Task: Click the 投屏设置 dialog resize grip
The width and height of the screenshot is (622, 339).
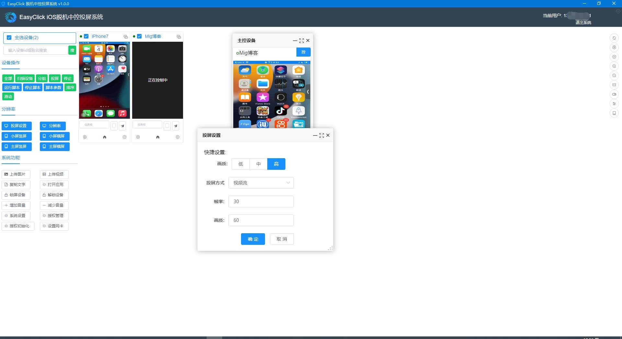Action: tap(330, 248)
